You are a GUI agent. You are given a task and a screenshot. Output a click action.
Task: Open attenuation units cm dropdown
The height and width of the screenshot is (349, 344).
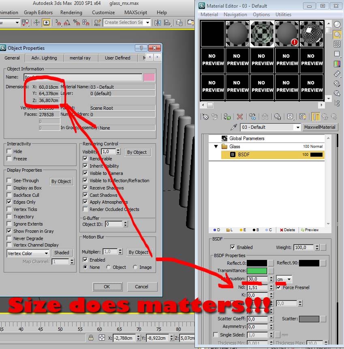289,279
